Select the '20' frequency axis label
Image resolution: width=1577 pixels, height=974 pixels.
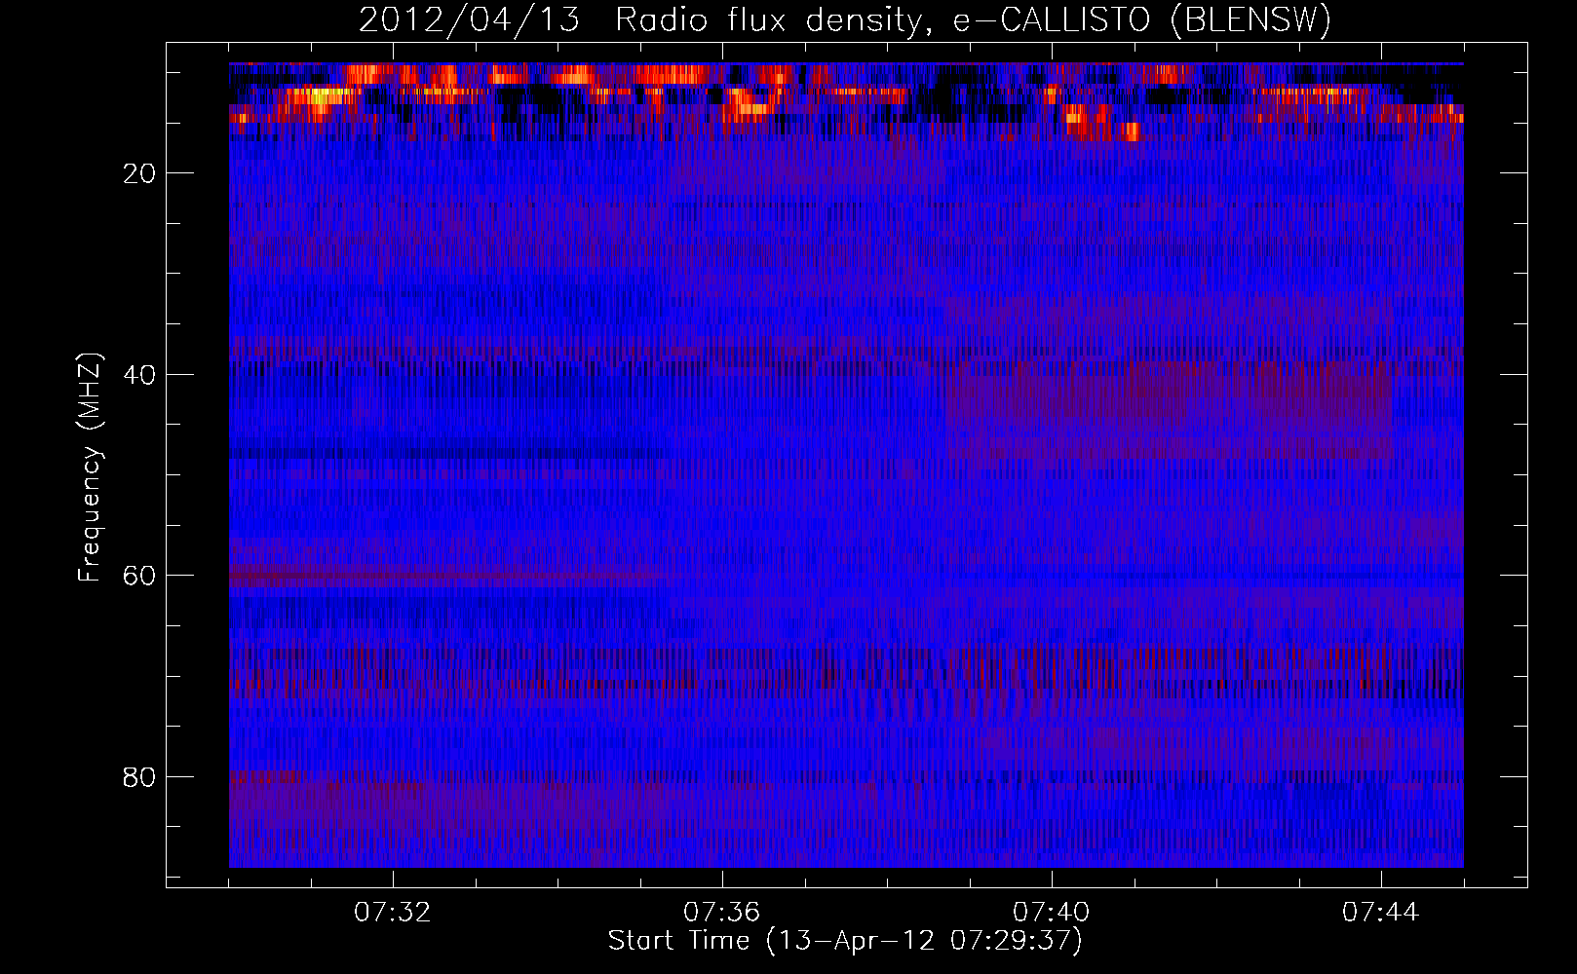coord(140,174)
